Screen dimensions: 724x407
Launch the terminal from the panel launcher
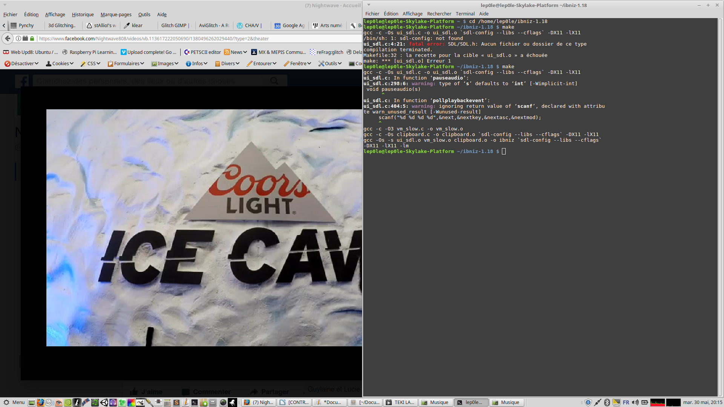[194, 402]
